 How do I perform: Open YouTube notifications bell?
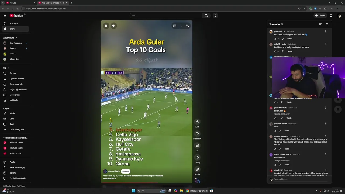[x=331, y=15]
